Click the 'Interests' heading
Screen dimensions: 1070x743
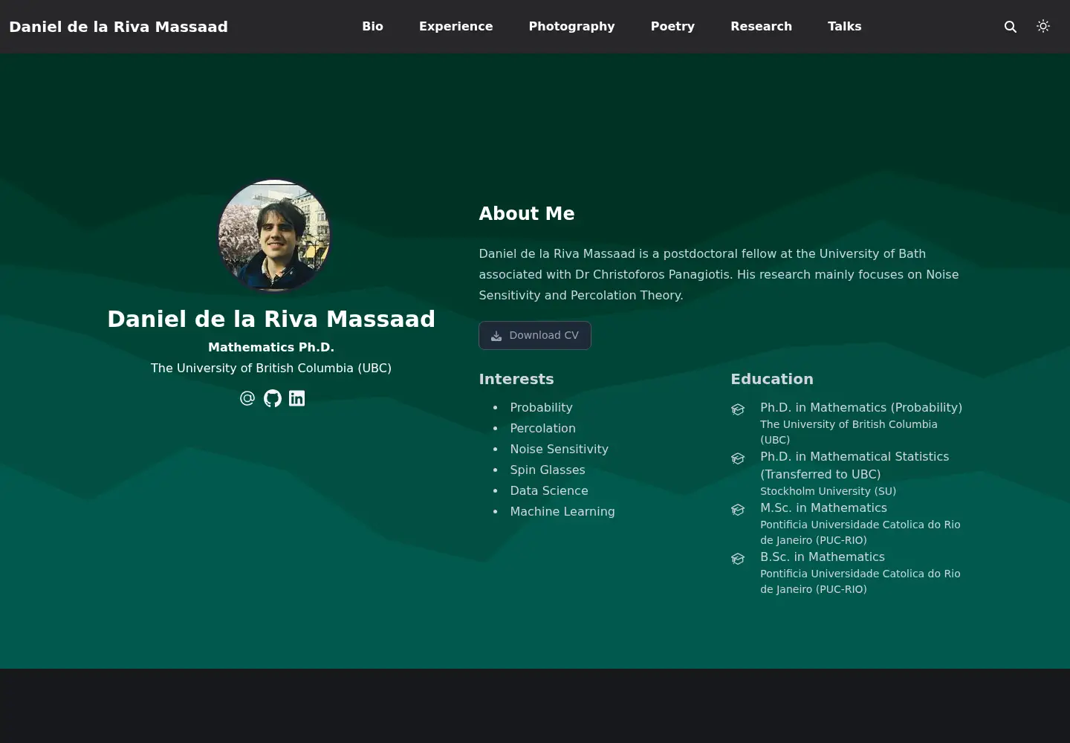pos(516,379)
